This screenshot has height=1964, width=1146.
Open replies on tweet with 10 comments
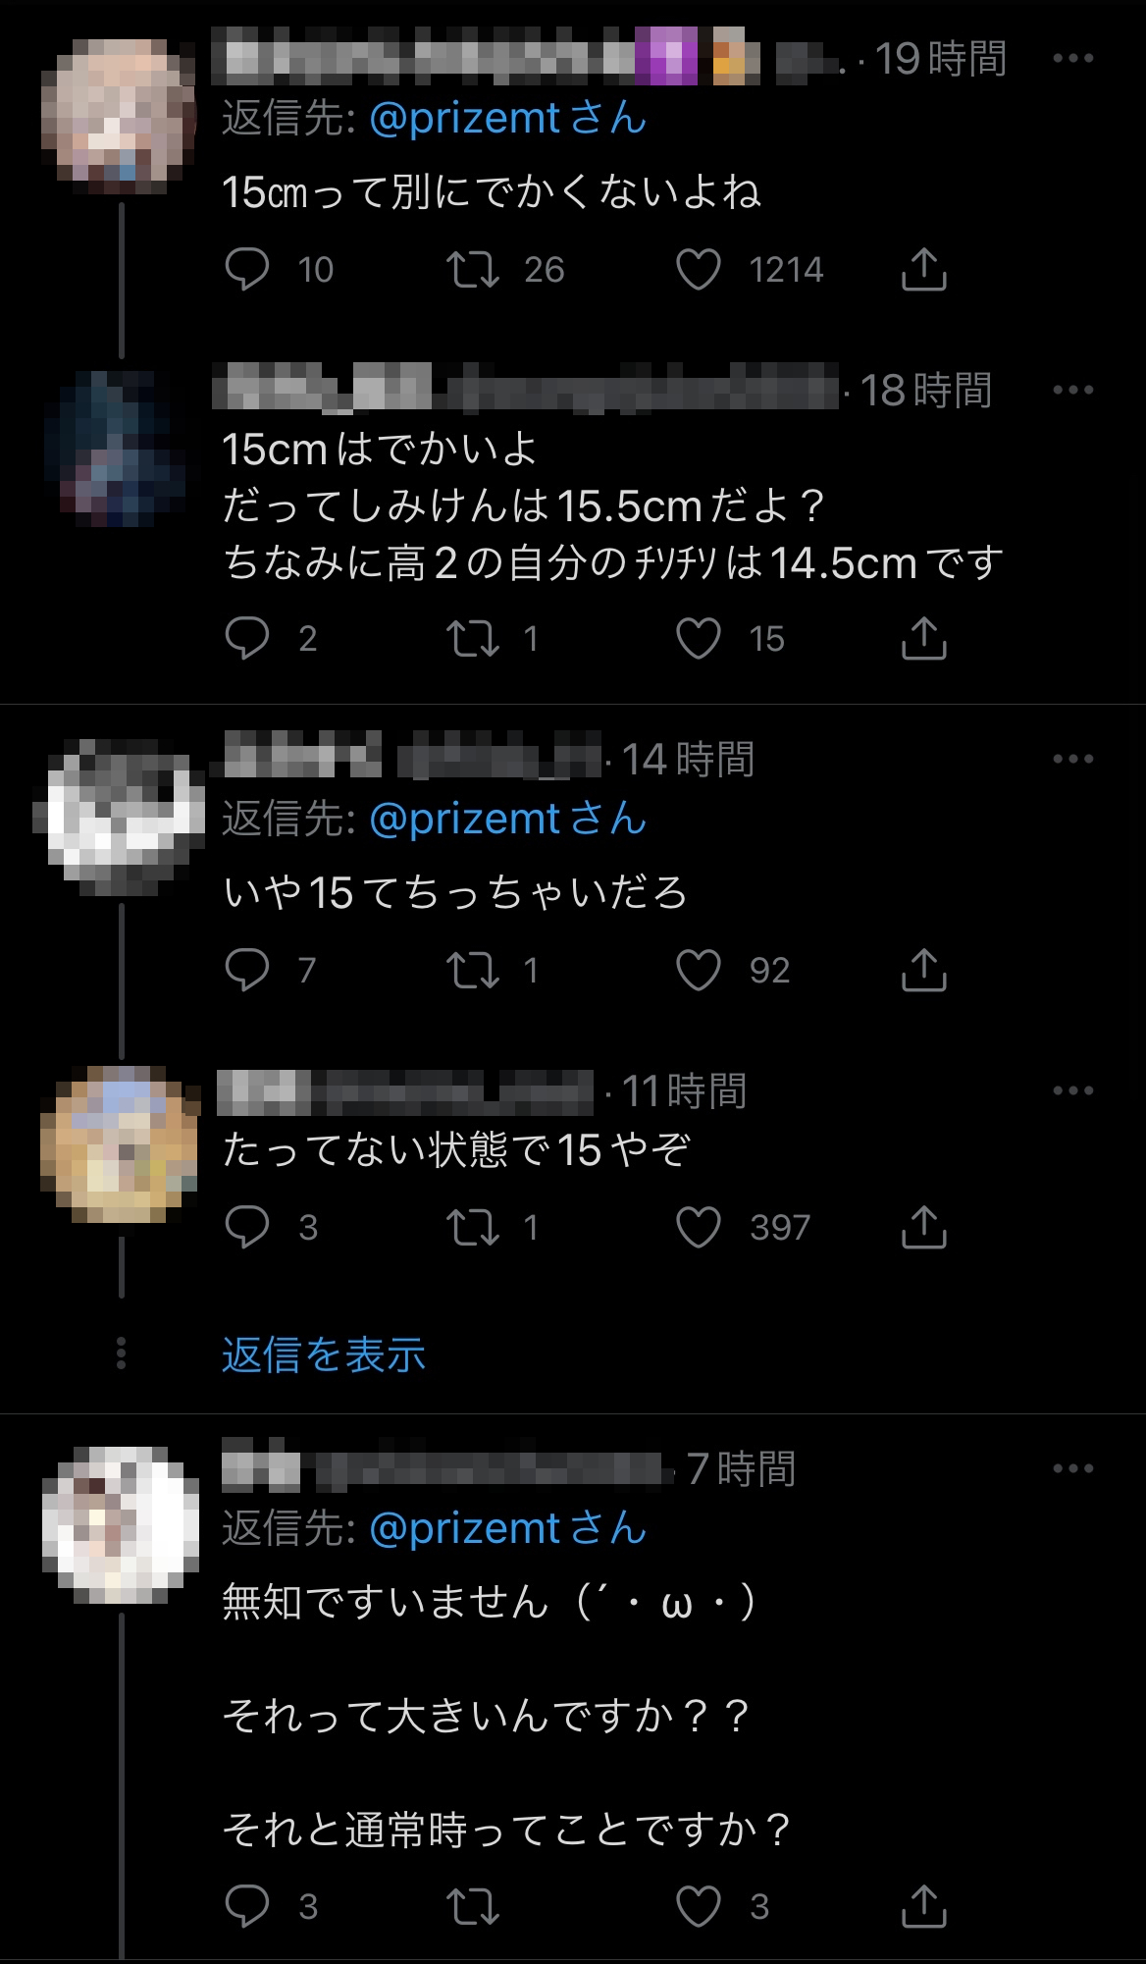tap(247, 270)
